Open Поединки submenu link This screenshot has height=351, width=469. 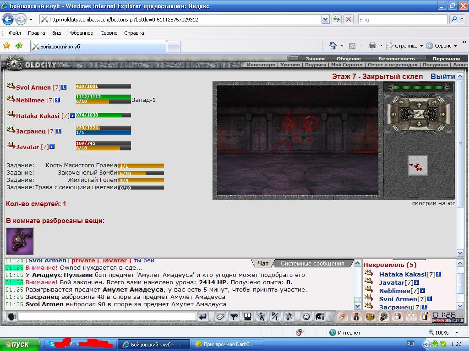[x=435, y=65]
